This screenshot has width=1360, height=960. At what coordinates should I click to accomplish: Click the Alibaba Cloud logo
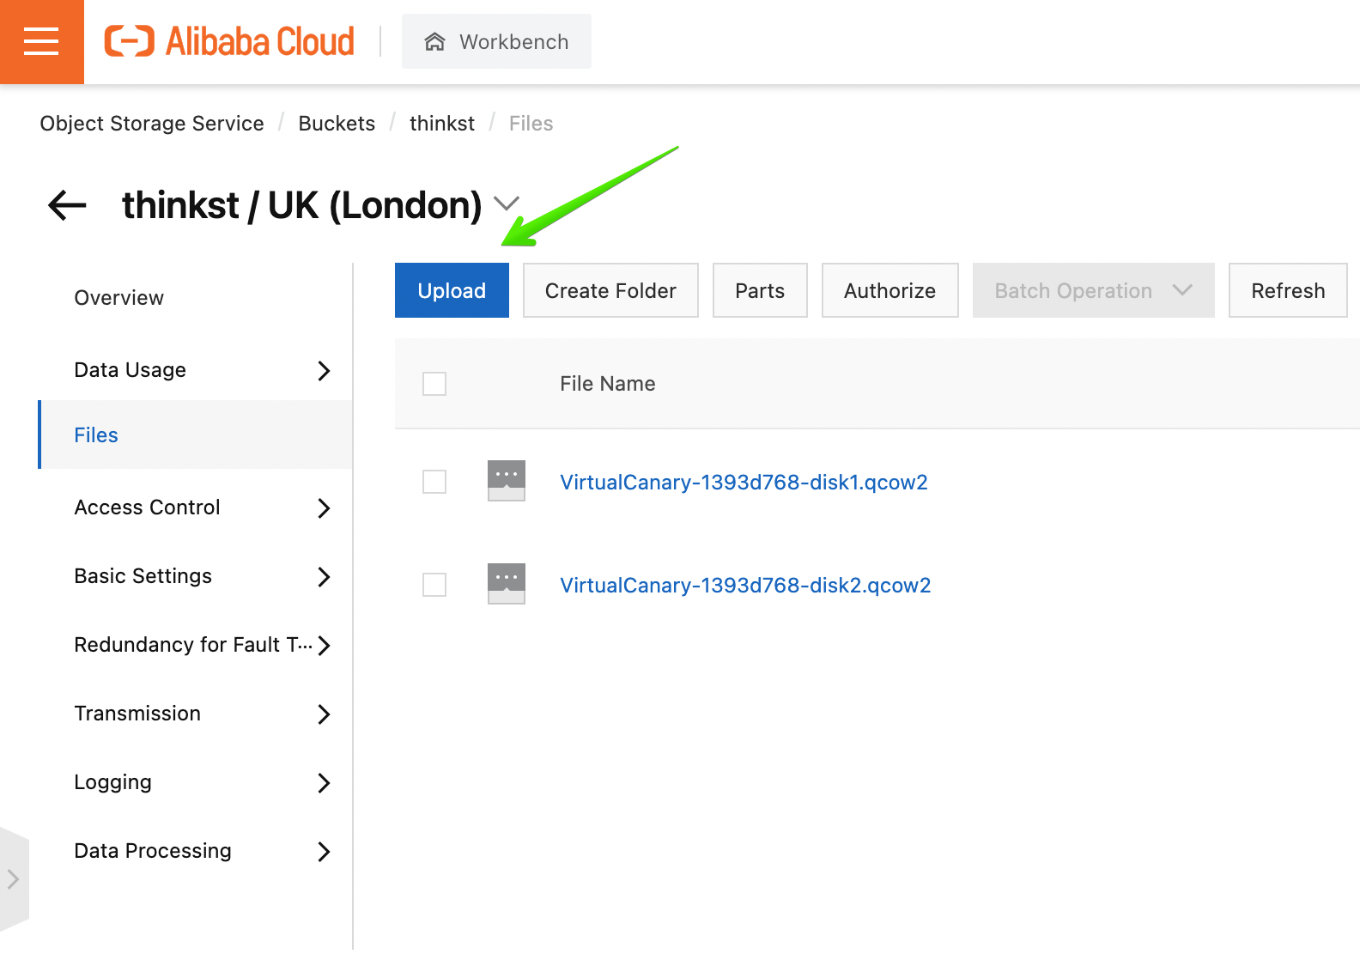(229, 41)
